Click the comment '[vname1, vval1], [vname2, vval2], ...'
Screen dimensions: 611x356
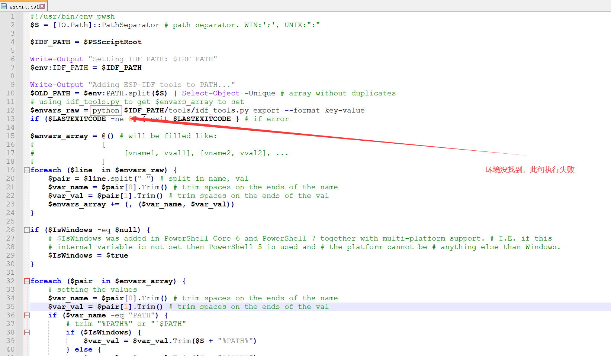tap(206, 153)
